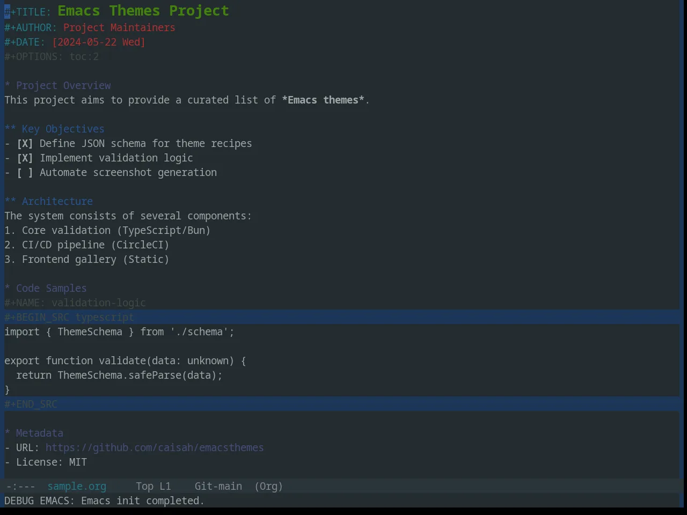Click the -:--- buffer status indicator
Image resolution: width=687 pixels, height=515 pixels.
tap(20, 487)
